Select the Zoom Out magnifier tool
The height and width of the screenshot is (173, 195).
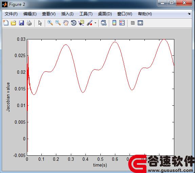click(x=58, y=23)
